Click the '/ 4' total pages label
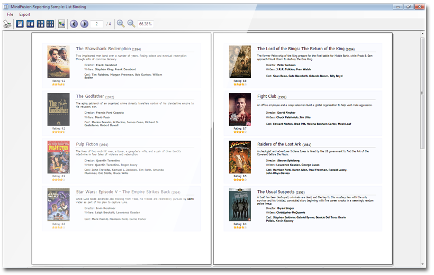The width and height of the screenshot is (434, 275). 108,24
